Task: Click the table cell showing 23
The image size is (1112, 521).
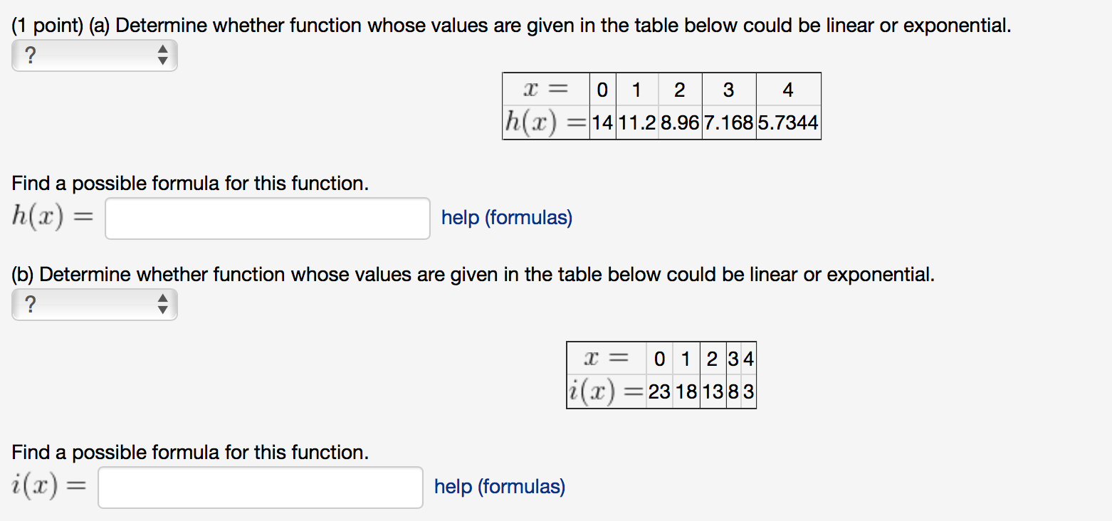Action: pos(659,391)
